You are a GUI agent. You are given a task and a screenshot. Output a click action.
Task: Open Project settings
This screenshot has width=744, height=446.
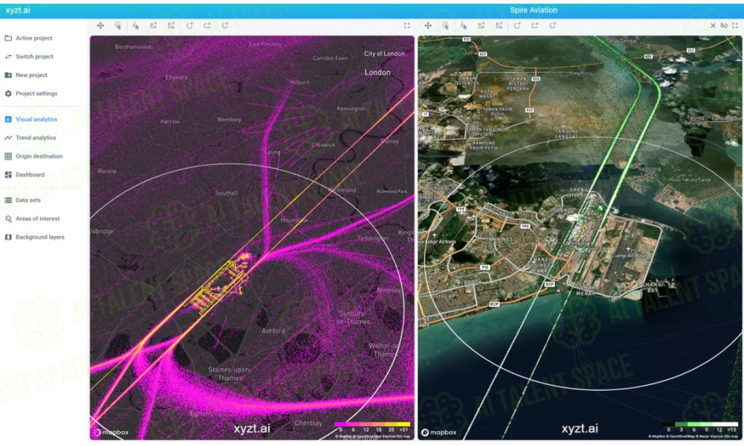point(31,94)
